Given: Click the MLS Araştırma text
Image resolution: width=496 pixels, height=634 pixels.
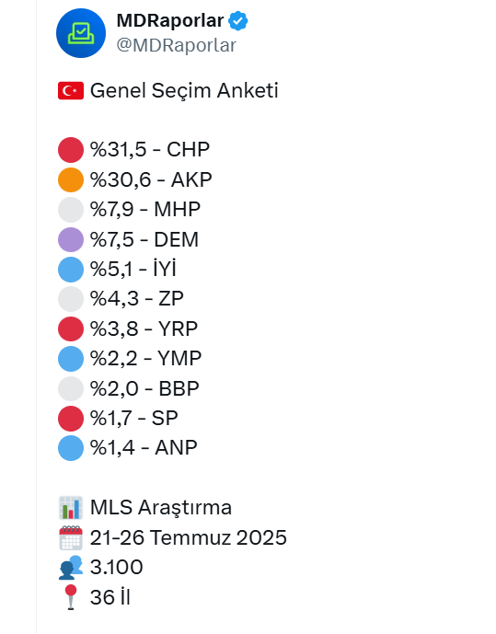Looking at the screenshot, I should 161,507.
